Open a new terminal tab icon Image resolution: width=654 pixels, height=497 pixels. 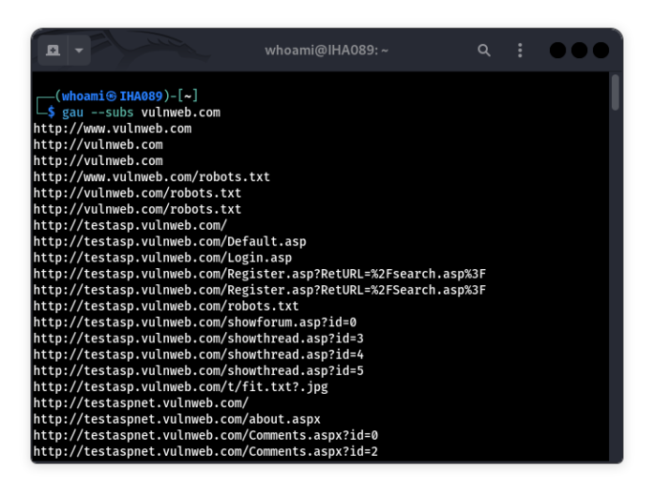53,51
